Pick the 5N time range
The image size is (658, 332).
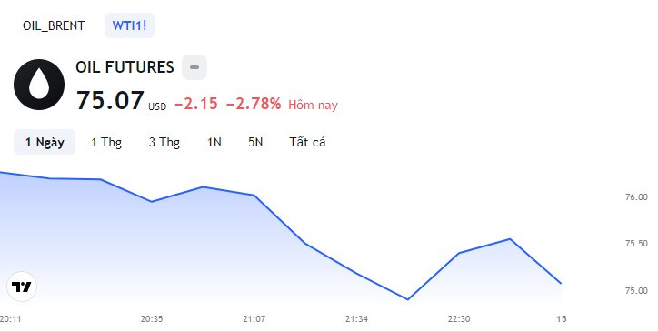255,142
